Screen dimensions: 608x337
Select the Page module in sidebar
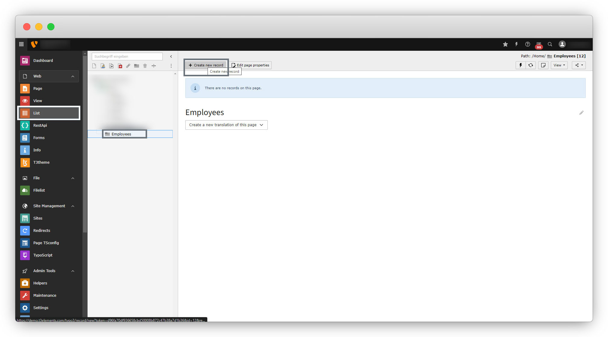click(x=38, y=89)
